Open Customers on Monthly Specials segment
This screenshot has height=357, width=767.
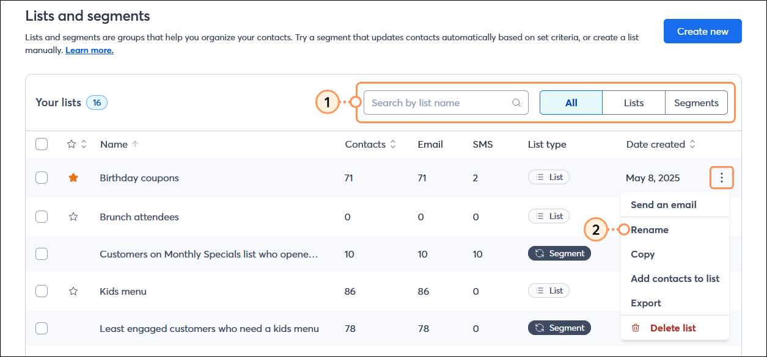[209, 254]
